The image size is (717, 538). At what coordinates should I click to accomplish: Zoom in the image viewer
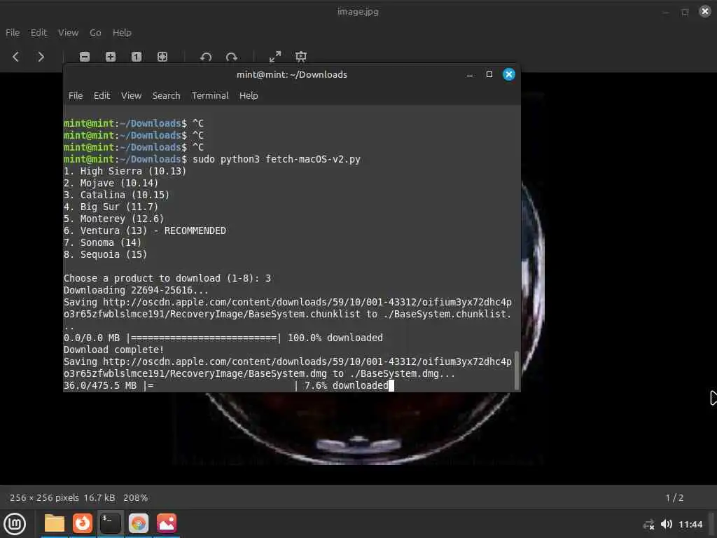(110, 57)
